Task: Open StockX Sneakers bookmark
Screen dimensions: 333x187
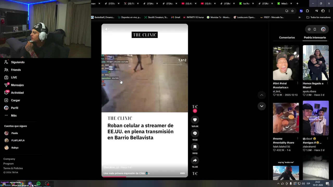Action: point(156,17)
